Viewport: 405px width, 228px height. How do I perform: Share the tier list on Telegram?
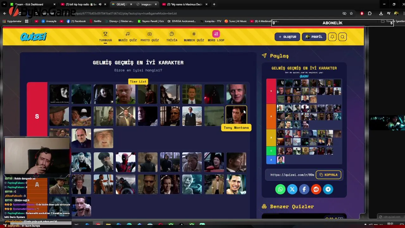pyautogui.click(x=328, y=189)
